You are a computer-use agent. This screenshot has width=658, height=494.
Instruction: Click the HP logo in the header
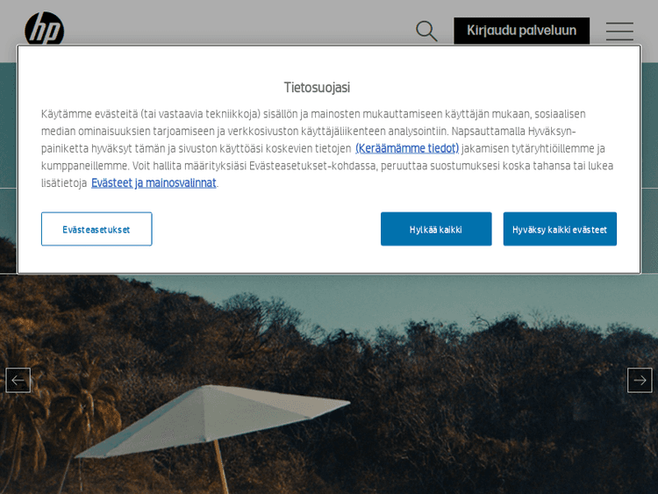tap(44, 31)
